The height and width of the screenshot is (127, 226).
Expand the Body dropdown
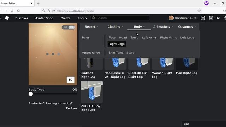[139, 27]
